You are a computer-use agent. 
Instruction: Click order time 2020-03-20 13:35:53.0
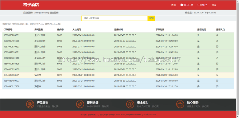pyautogui.click(x=167, y=75)
